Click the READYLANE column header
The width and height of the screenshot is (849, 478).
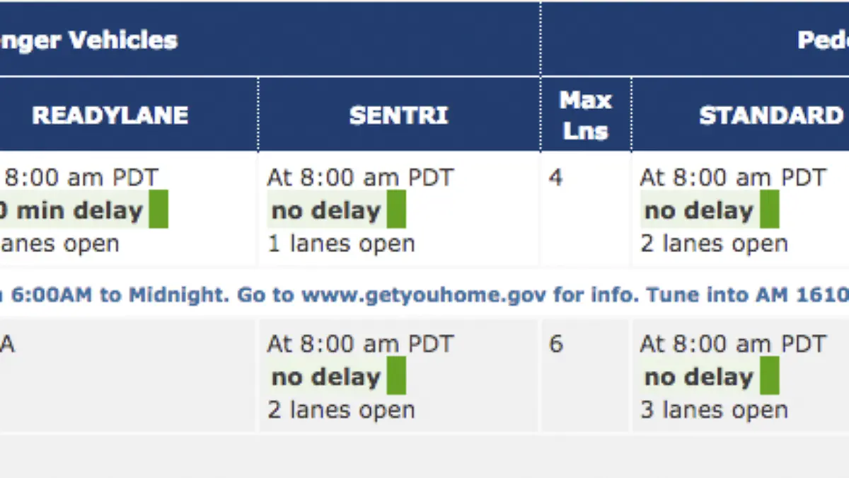110,115
